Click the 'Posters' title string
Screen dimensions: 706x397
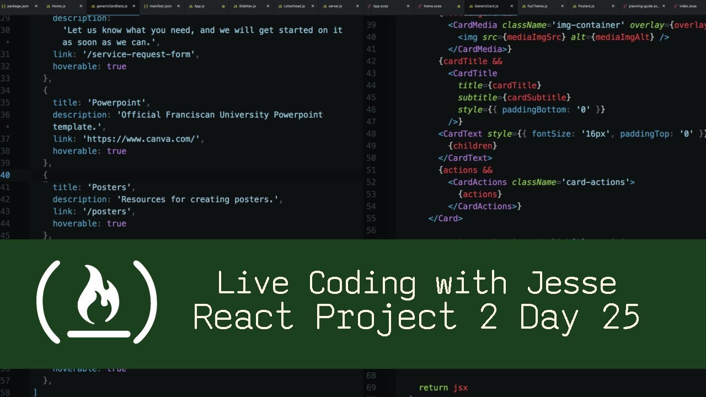click(109, 187)
